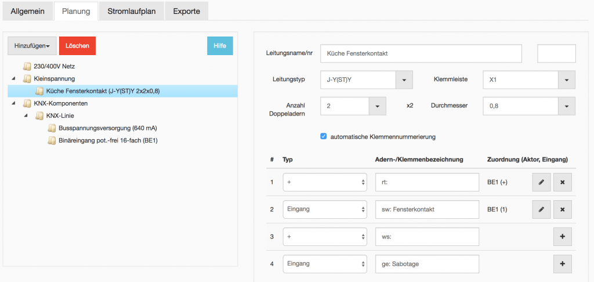Add an assignment for the ge: Sabotage row
The width and height of the screenshot is (594, 282).
tap(563, 264)
